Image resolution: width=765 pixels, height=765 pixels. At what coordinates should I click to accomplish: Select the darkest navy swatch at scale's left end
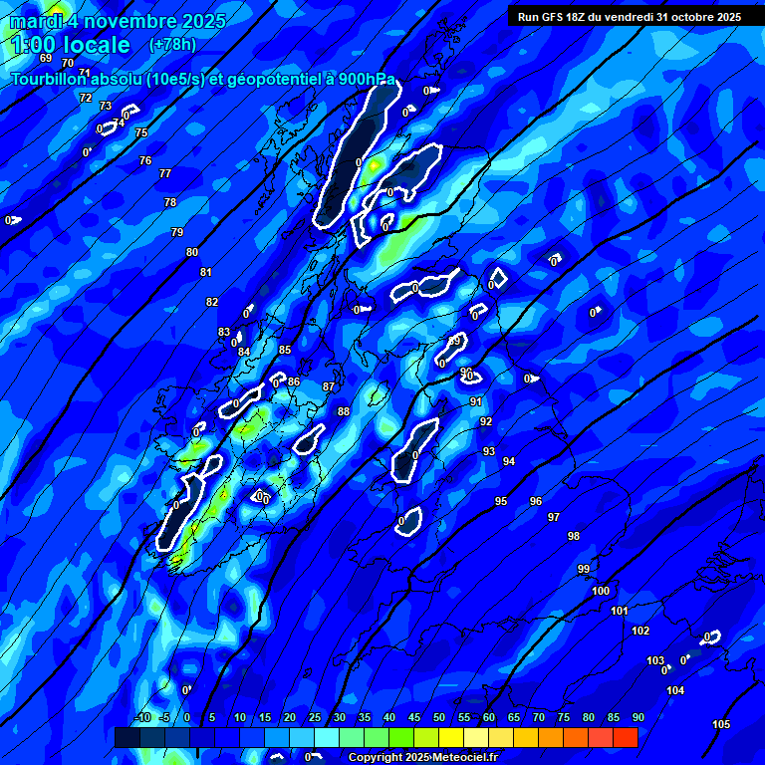click(x=127, y=737)
